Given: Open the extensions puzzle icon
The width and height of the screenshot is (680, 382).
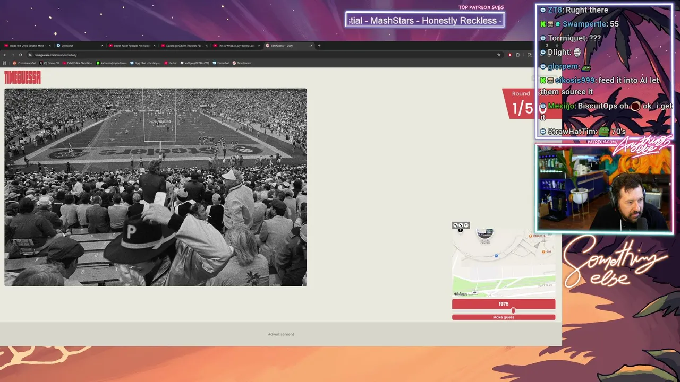Looking at the screenshot, I should coord(518,55).
